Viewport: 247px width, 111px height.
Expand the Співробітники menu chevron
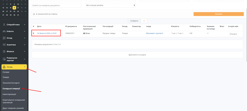coord(25,25)
